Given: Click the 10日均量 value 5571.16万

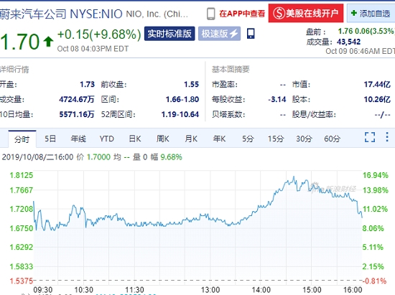Looking at the screenshot, I should coord(77,115).
